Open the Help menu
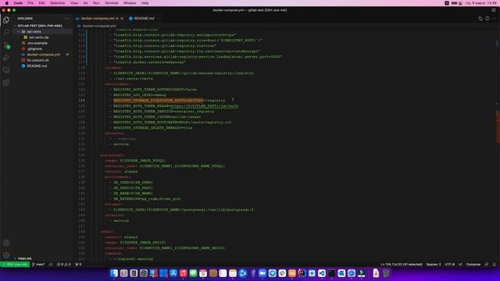500x281 pixels. point(145,3)
